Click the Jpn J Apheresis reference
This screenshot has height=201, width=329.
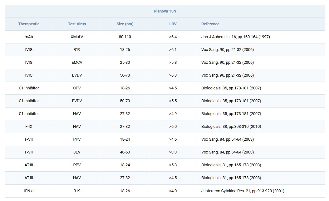(x=236, y=37)
